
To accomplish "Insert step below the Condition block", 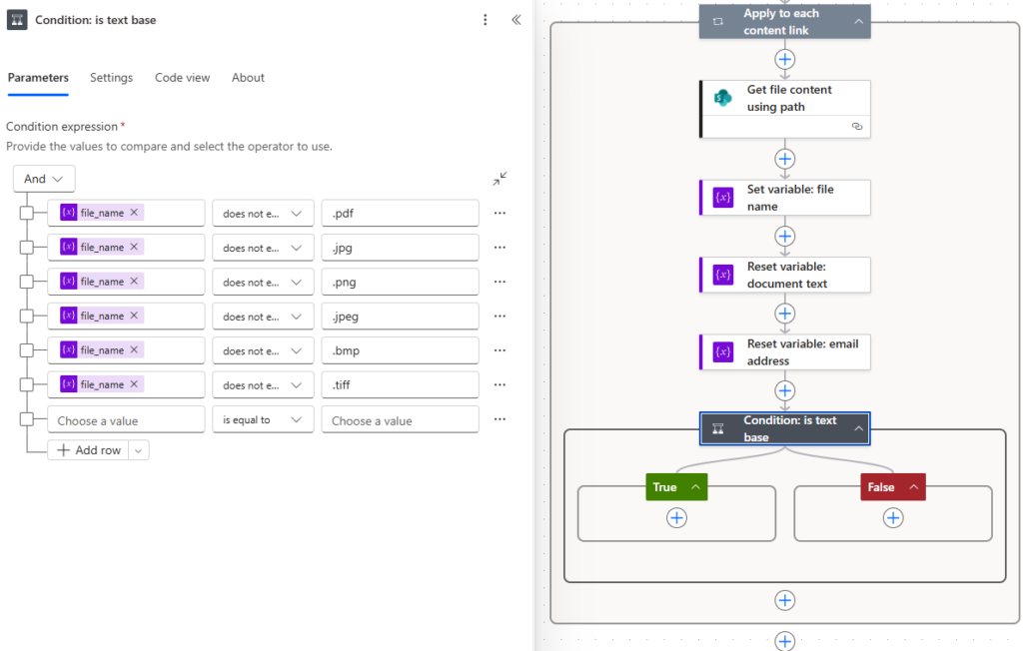I will click(x=785, y=600).
